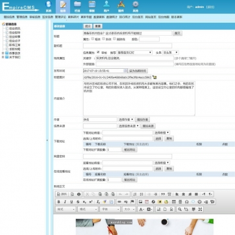Open the prefix dropdown in download address row
This screenshot has width=235, height=235.
coord(162,132)
